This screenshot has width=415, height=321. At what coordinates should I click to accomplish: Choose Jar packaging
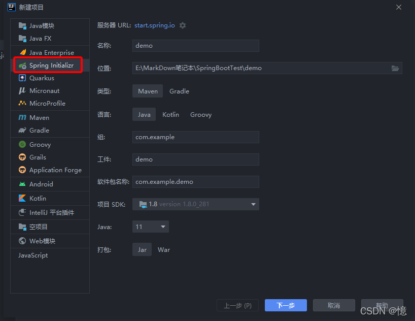click(142, 250)
